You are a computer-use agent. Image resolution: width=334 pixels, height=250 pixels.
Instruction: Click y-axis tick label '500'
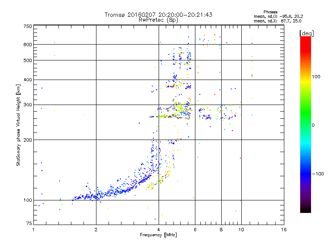click(x=28, y=60)
